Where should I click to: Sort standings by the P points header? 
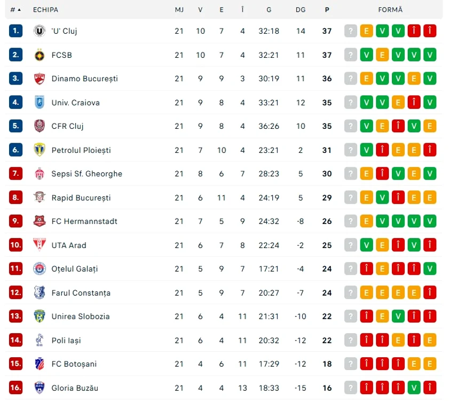point(327,10)
